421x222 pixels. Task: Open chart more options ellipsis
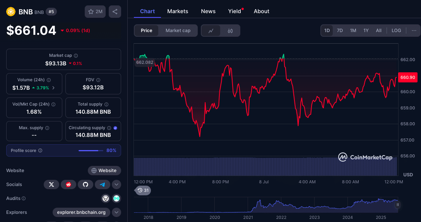pos(414,31)
